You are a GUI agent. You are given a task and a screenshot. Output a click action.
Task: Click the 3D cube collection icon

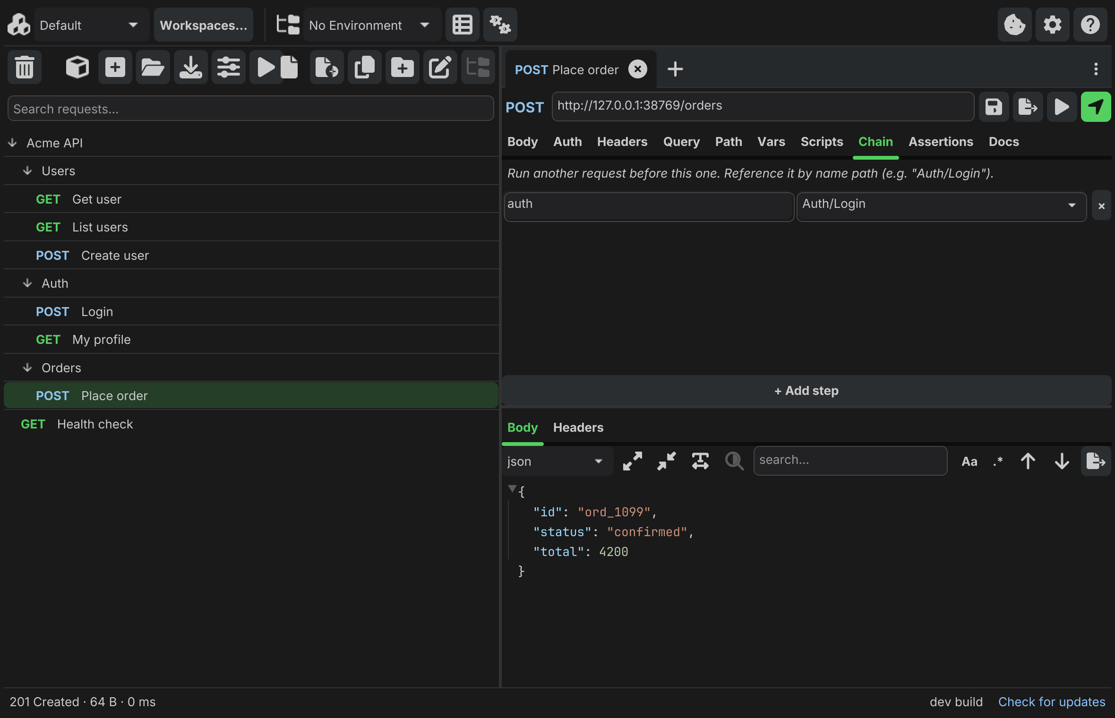click(x=77, y=67)
